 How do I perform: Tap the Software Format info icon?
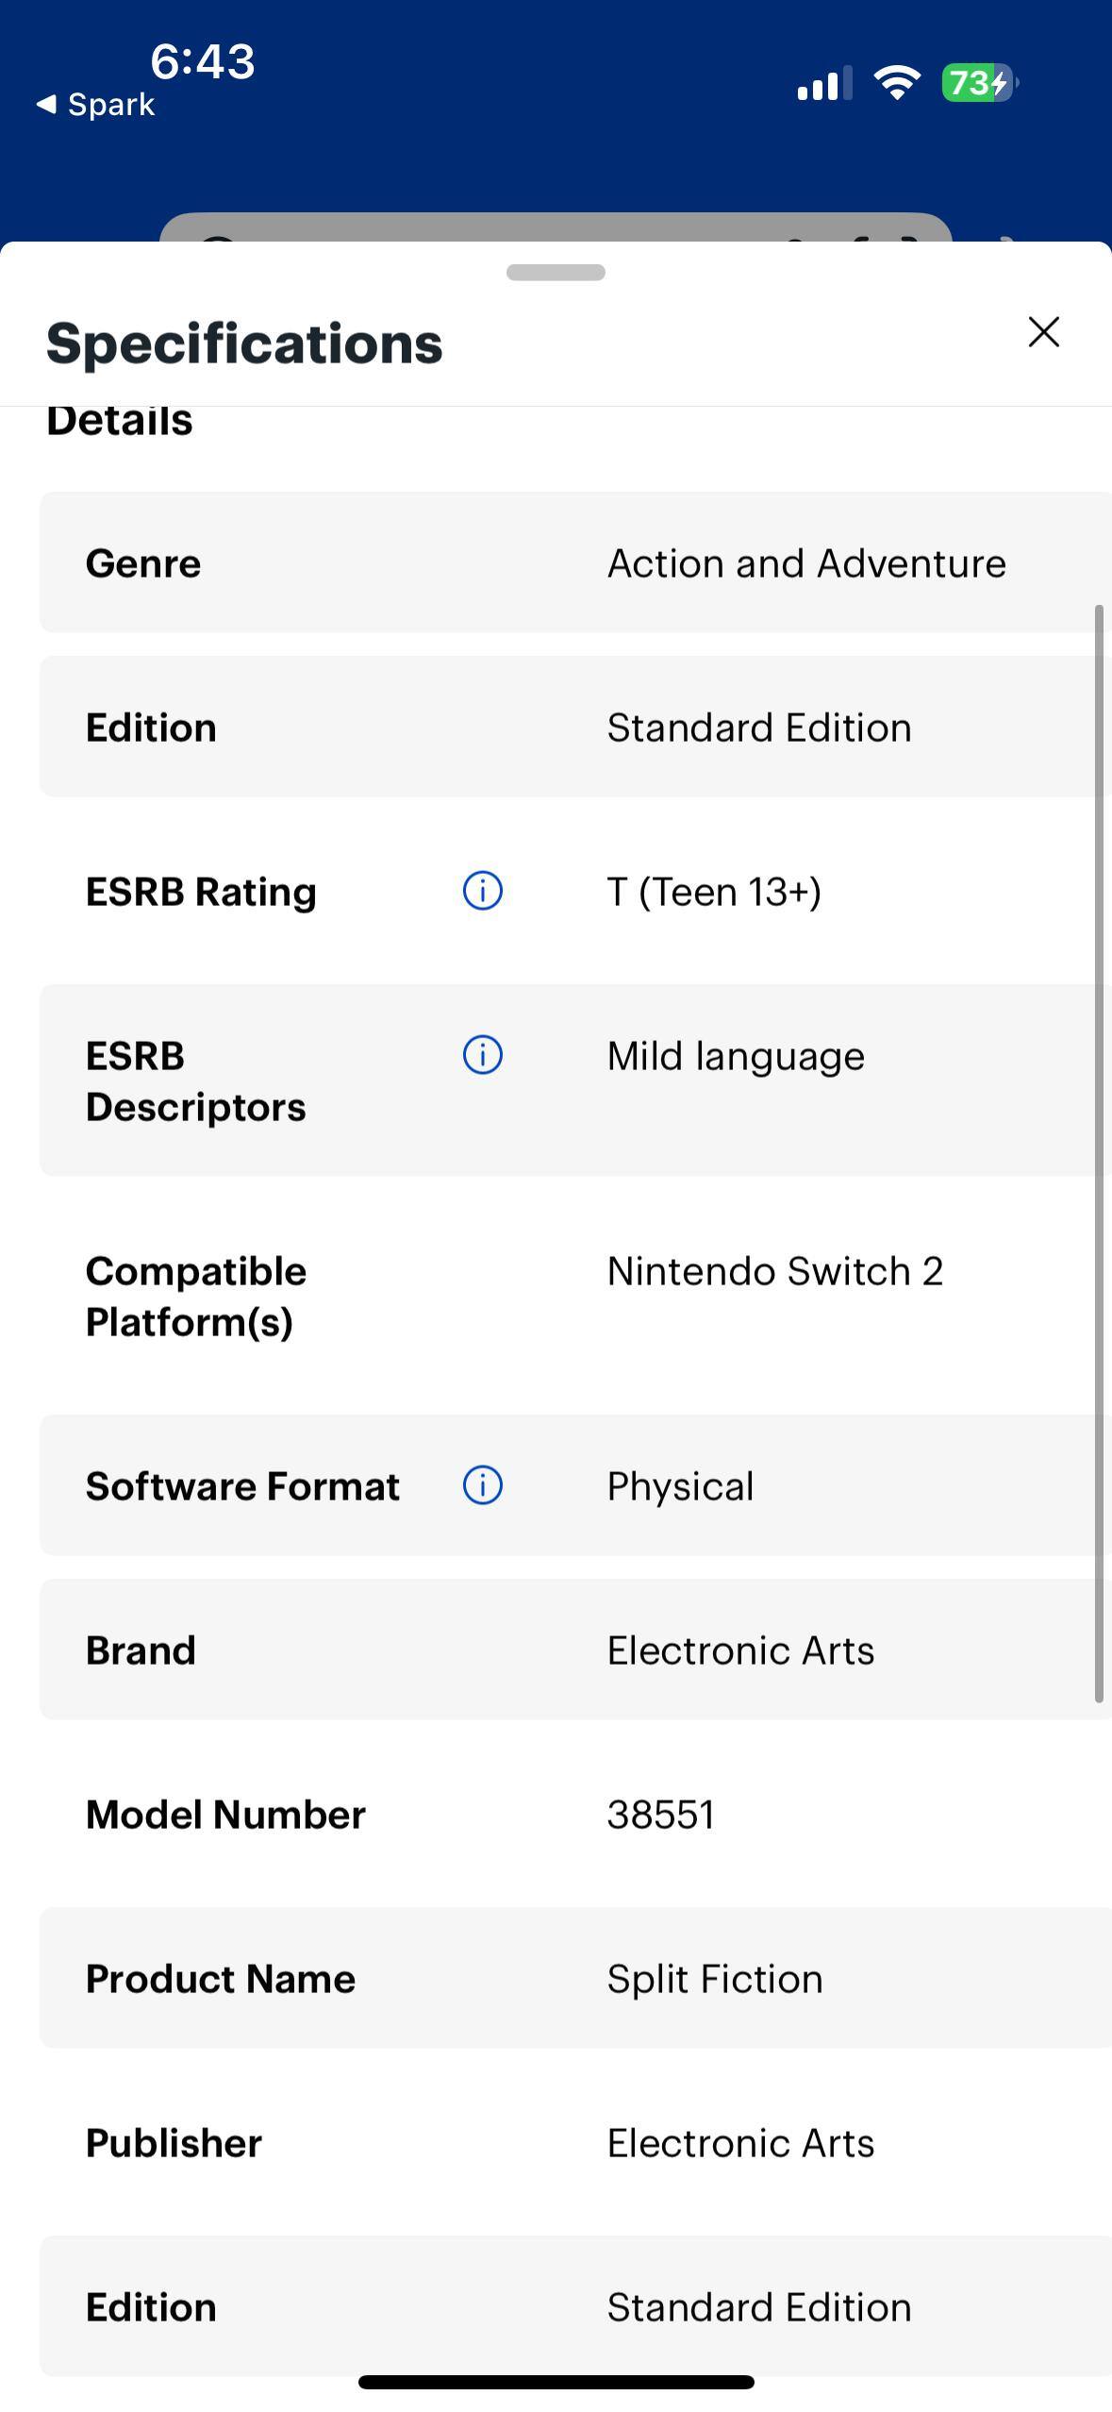pos(482,1485)
